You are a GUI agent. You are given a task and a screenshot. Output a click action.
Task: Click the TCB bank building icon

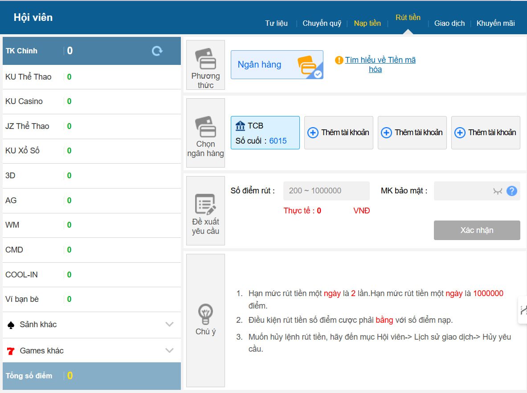pyautogui.click(x=240, y=126)
